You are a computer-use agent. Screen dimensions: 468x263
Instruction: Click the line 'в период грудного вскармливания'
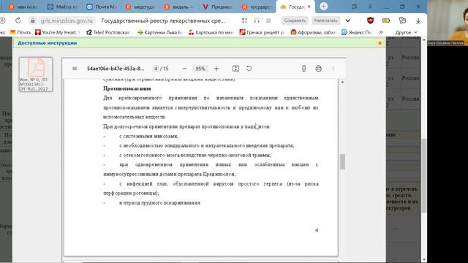tap(160, 203)
